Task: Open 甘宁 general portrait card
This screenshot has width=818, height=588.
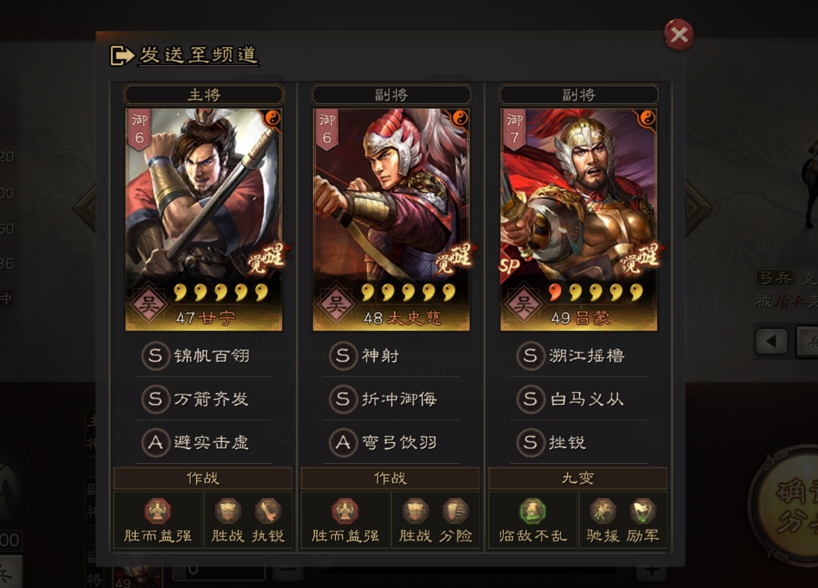Action: [204, 220]
